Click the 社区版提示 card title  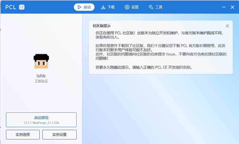[x=102, y=26]
